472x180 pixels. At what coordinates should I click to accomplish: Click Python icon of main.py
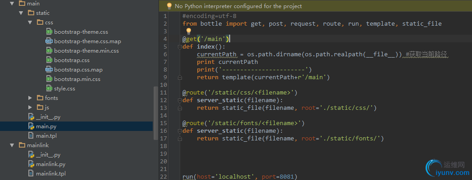pos(31,126)
